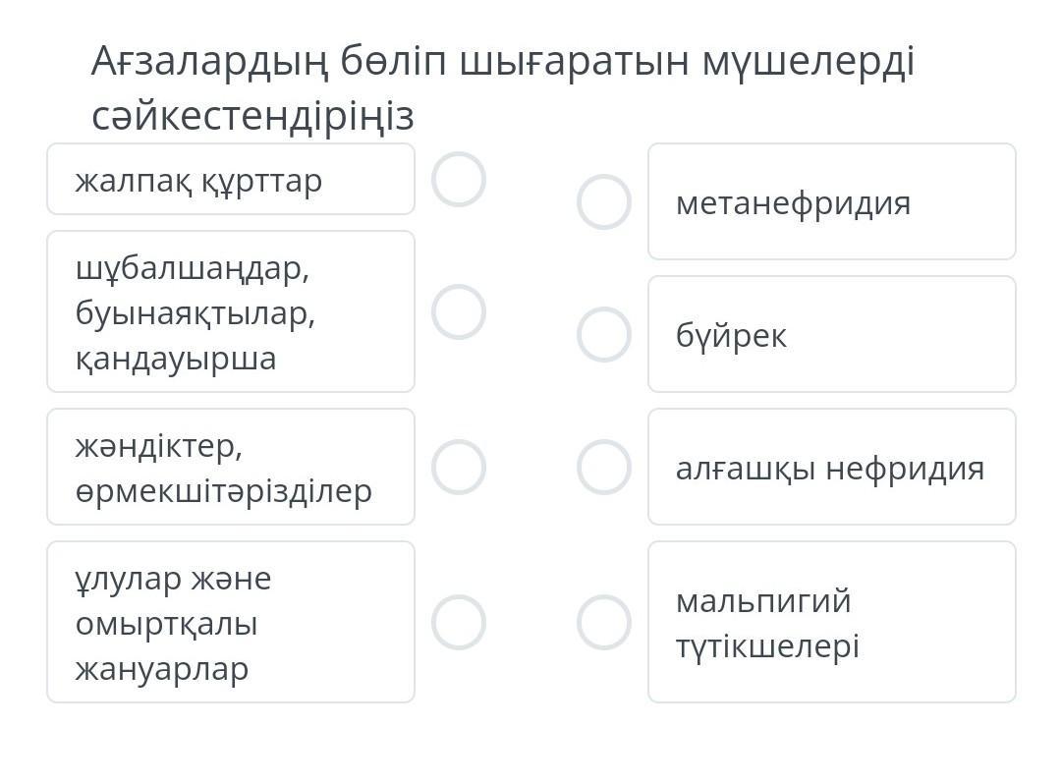
Task: Click the ұлулар және омыртқалы жануарлар card
Action: [231, 622]
